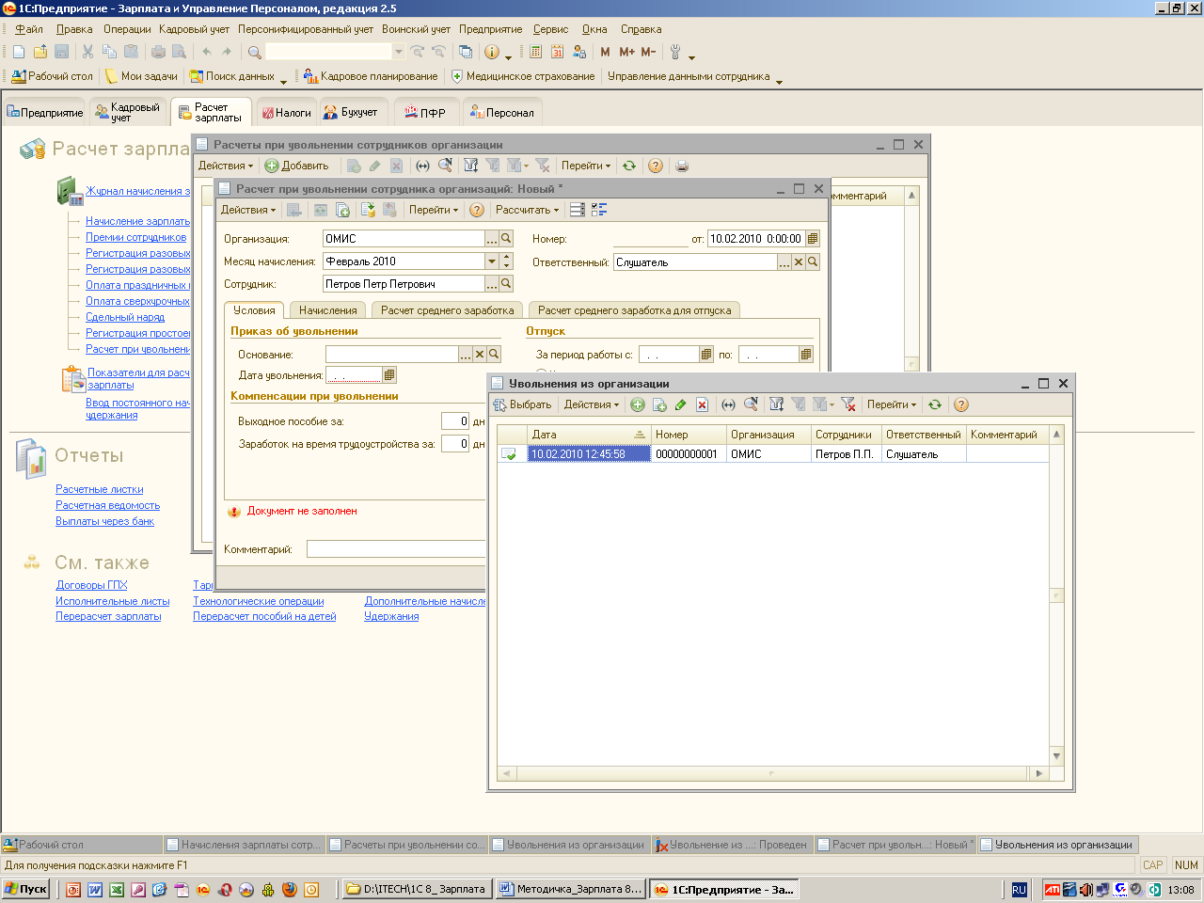The height and width of the screenshot is (903, 1204).
Task: Click the month stepper next to Месяц начисления
Action: coord(506,261)
